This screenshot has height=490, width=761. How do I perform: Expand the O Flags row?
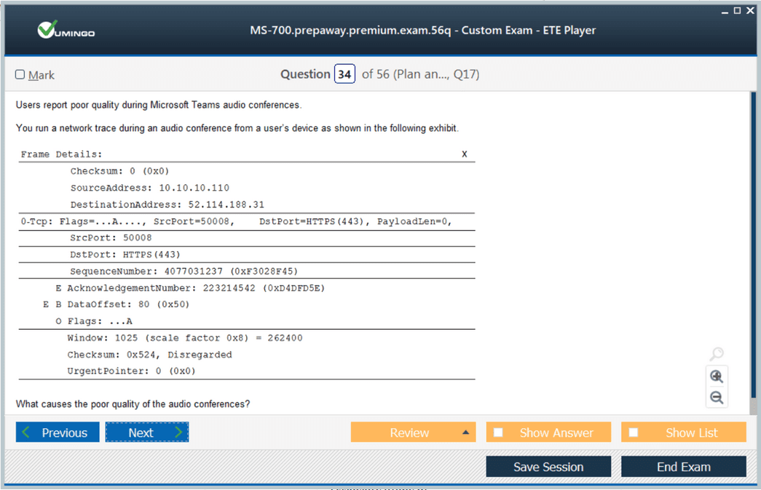[x=58, y=321]
